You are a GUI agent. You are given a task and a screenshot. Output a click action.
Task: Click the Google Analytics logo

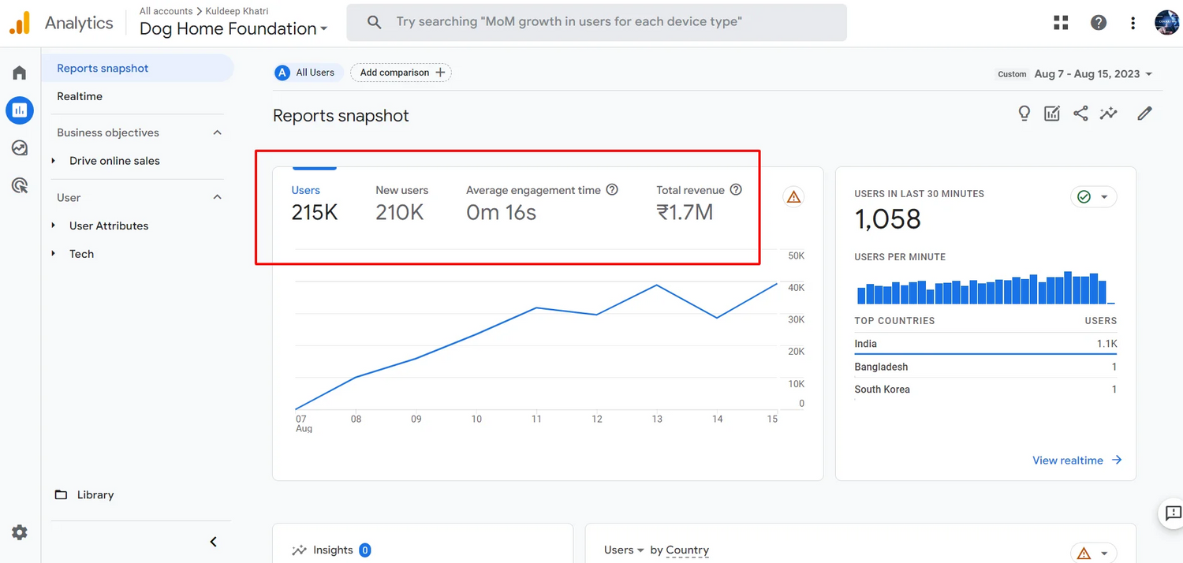[20, 23]
